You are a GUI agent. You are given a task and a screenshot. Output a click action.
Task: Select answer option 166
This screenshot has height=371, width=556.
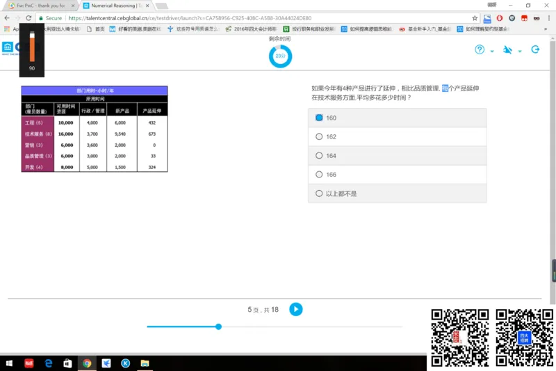pos(397,174)
